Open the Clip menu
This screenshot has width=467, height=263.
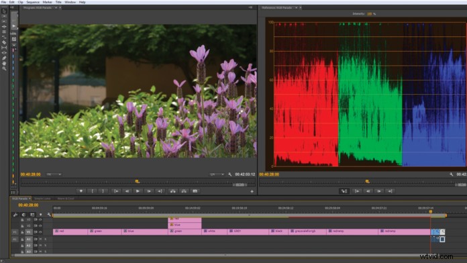(21, 2)
